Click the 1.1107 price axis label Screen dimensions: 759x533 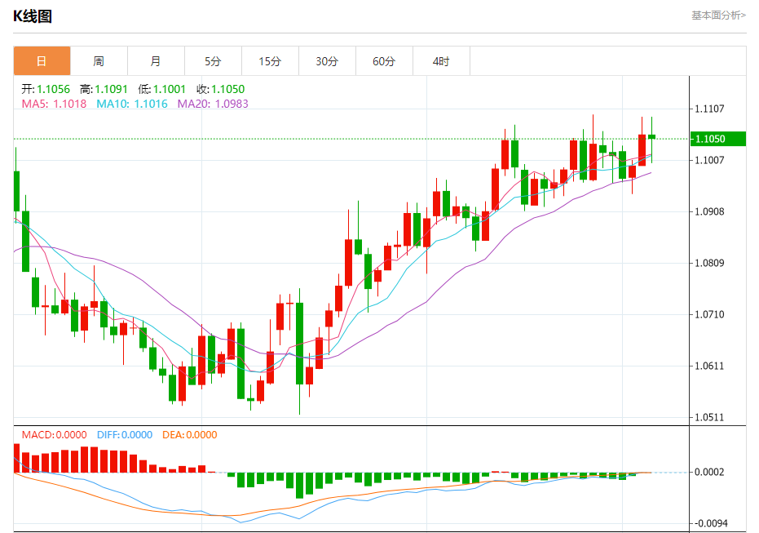[x=709, y=109]
